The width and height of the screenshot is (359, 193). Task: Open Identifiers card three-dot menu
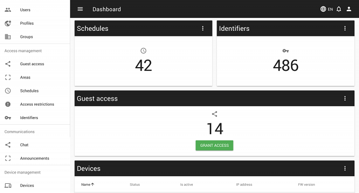[345, 28]
